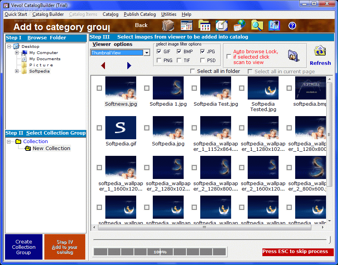Open the blue question mark help icon
The image size is (338, 265).
click(x=292, y=26)
